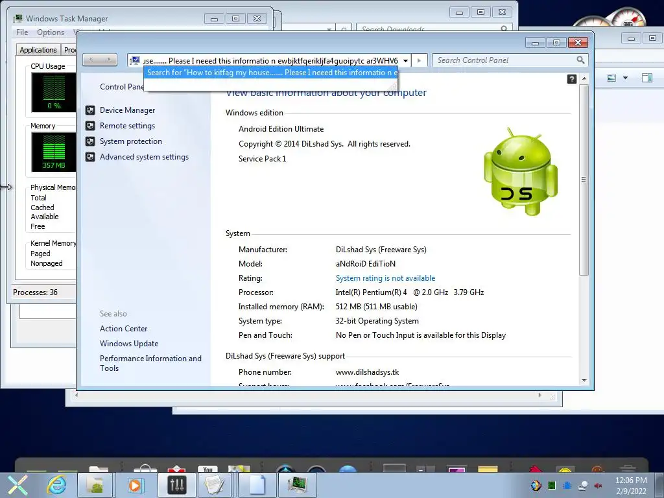The width and height of the screenshot is (664, 498).
Task: Open File menu in Task Manager
Action: 22,32
